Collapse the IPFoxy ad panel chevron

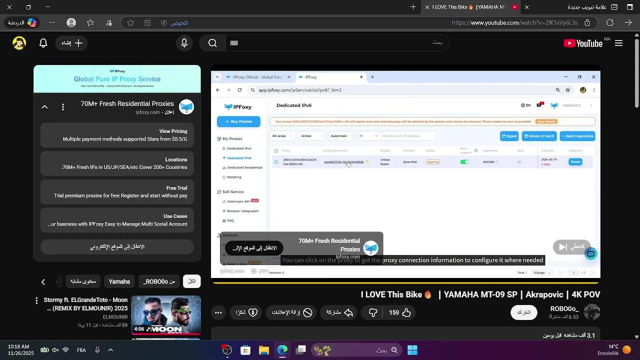click(44, 106)
